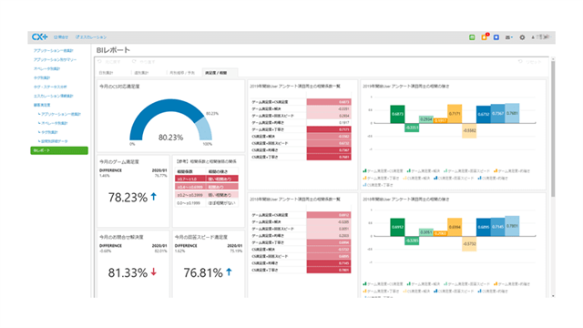This screenshot has height=328, width=583.
Task: Click the やり直す redo button
Action: 144,62
